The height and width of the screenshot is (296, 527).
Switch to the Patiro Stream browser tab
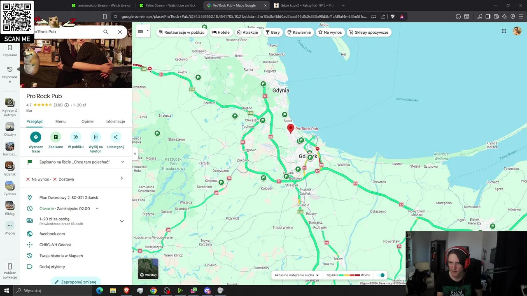click(x=169, y=5)
